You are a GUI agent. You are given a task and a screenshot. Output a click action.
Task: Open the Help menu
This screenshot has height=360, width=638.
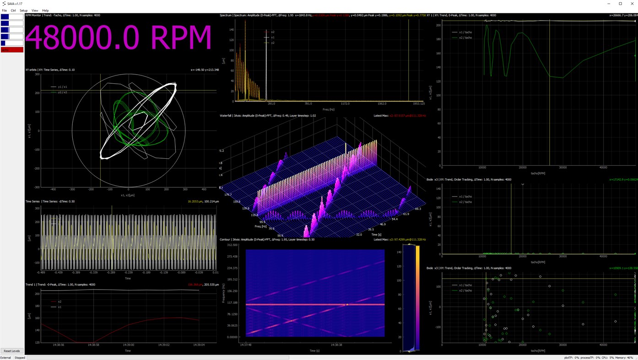(x=45, y=10)
